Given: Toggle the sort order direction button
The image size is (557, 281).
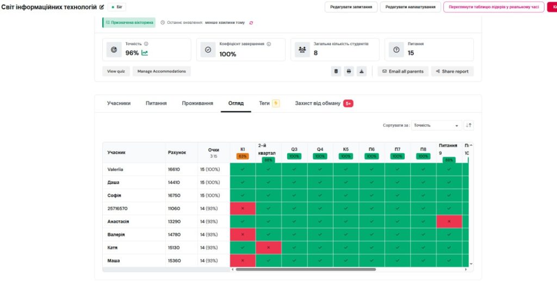Looking at the screenshot, I should pos(469,125).
